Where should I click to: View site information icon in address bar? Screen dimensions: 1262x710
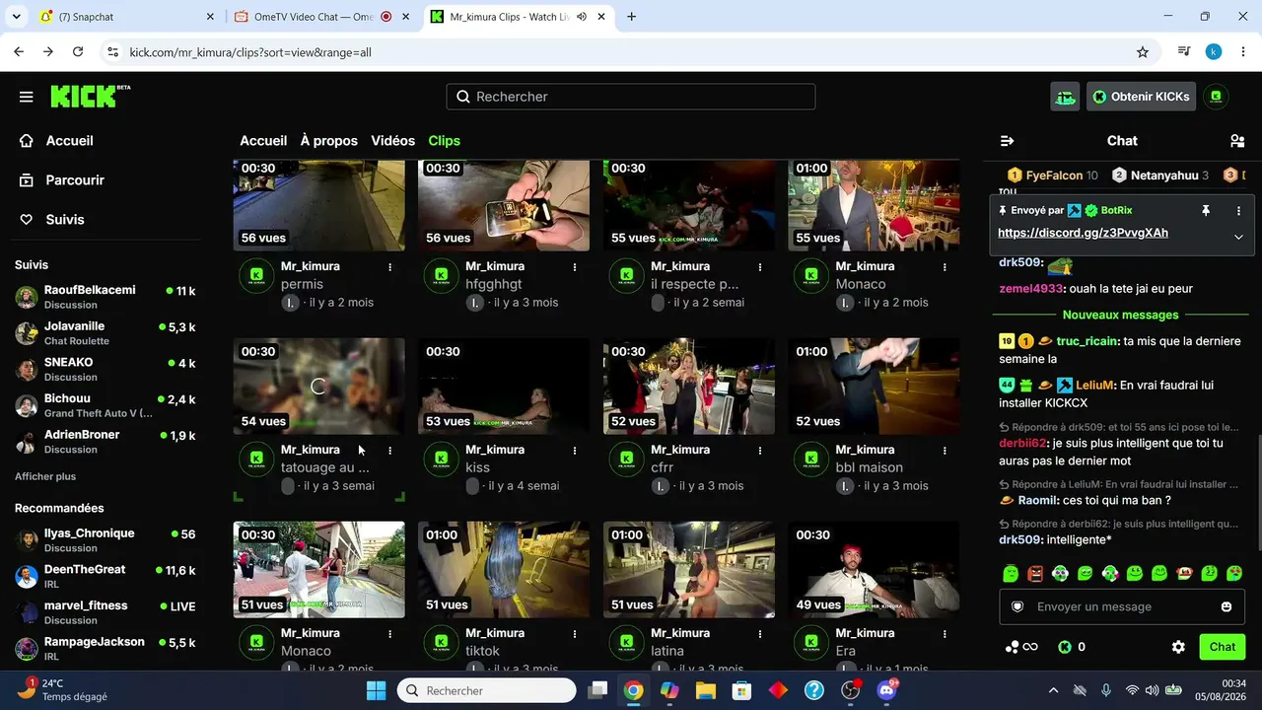coord(112,52)
